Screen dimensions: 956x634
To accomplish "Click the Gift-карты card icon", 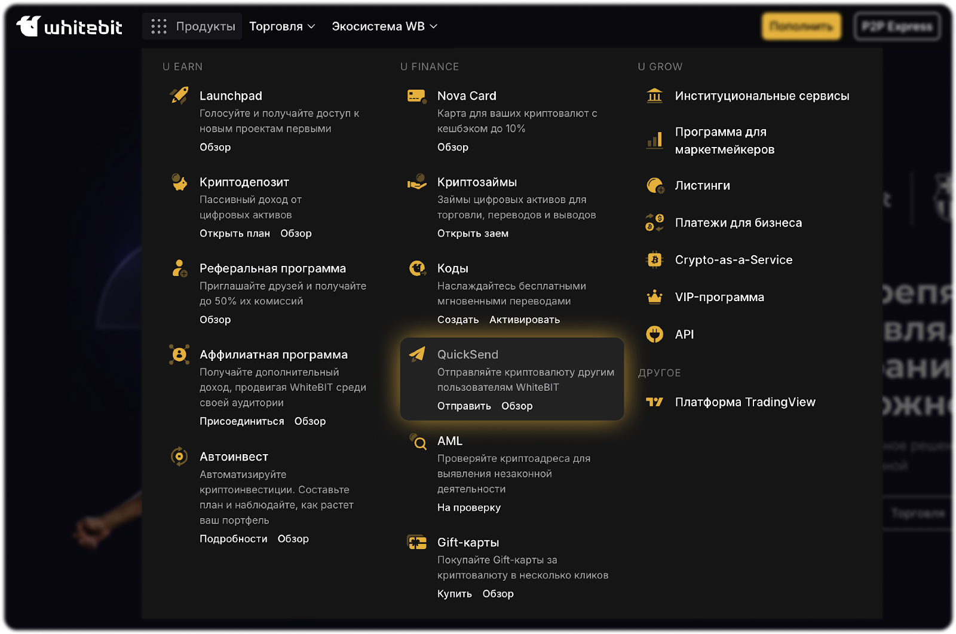I will (x=417, y=543).
